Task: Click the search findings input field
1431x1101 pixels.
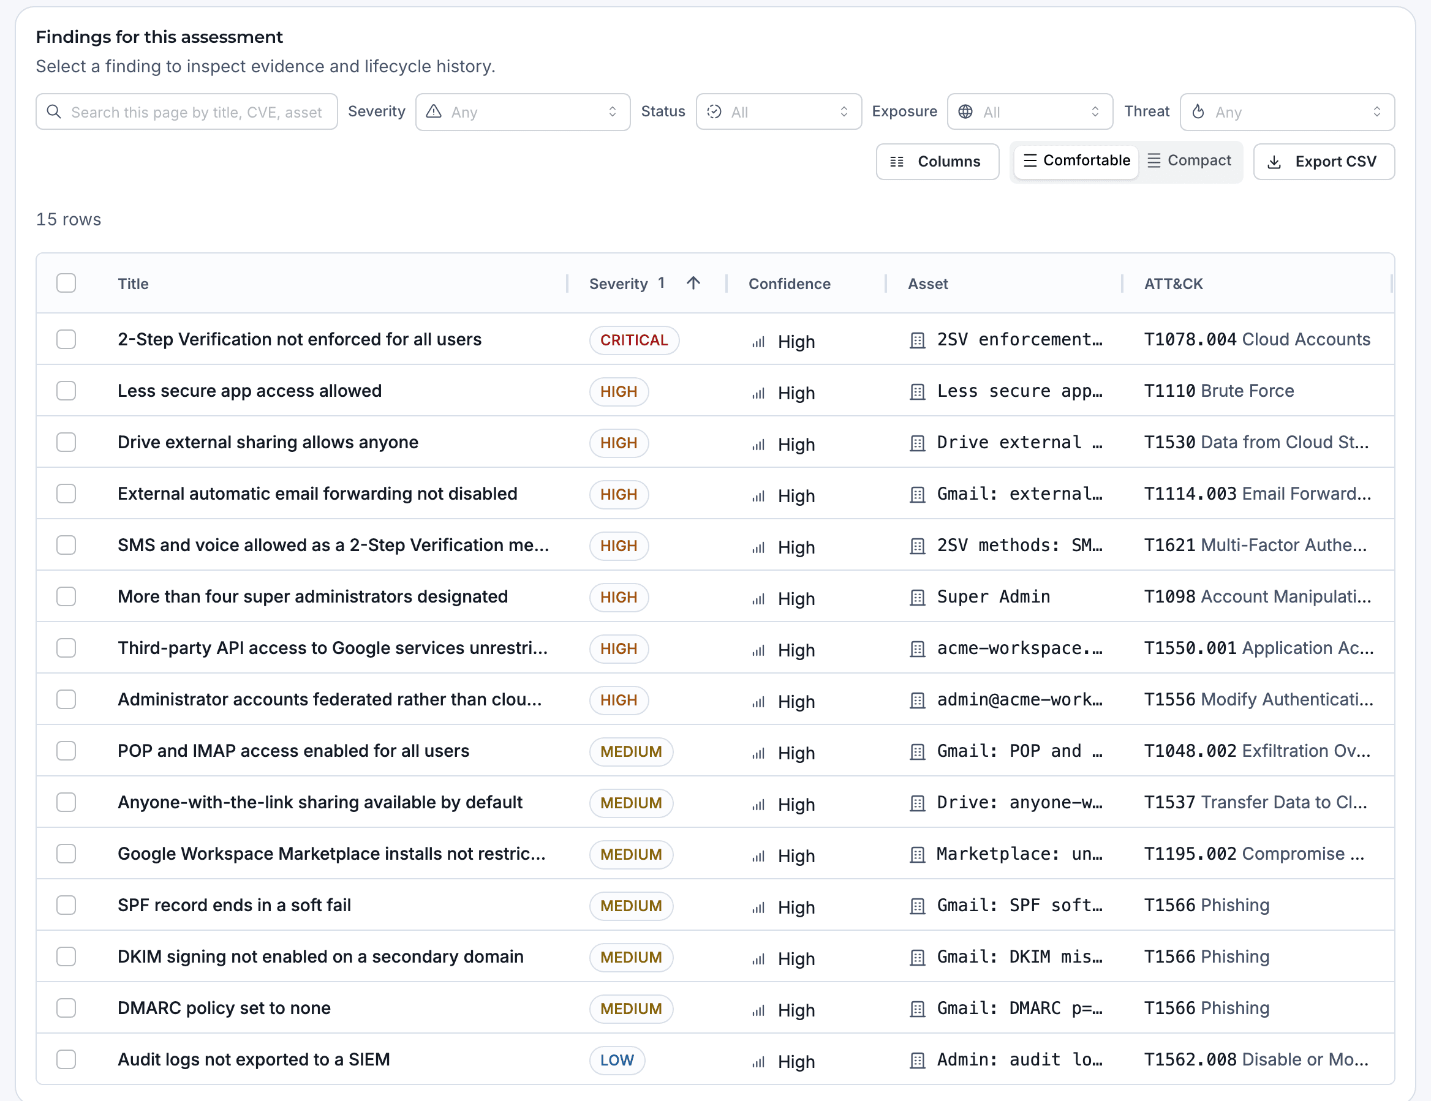Action: pos(187,112)
